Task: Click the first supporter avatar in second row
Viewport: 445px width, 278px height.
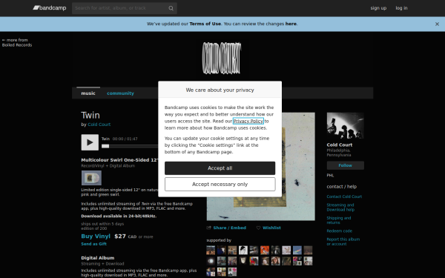Action: tap(211, 261)
